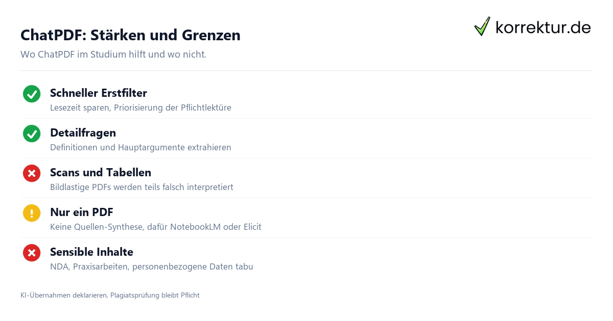Click the Nur ein PDF heading

[x=82, y=212]
